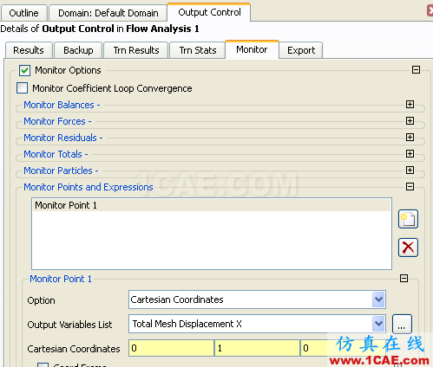Collapse Monitor Points and Expressions section
This screenshot has width=433, height=367.
410,187
